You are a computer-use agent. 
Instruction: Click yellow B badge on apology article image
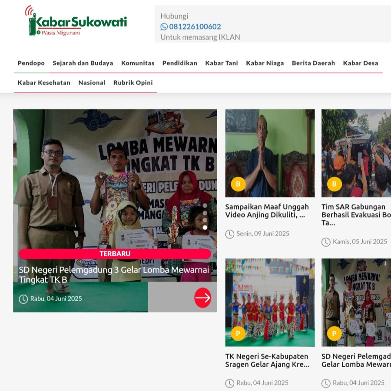click(x=238, y=184)
